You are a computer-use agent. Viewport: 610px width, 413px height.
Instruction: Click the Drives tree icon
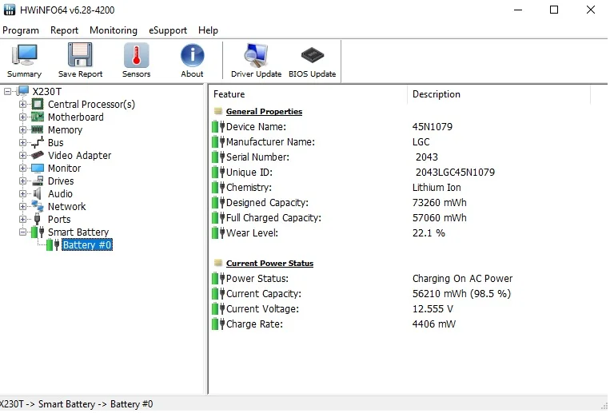[38, 181]
